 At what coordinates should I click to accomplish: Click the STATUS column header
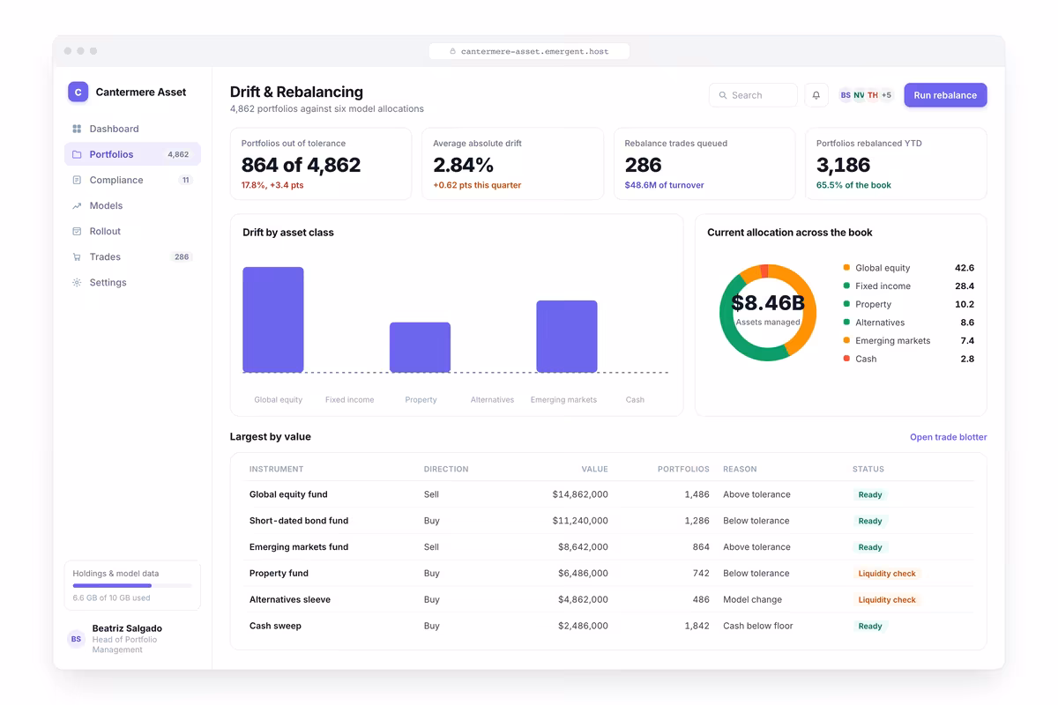click(x=868, y=470)
